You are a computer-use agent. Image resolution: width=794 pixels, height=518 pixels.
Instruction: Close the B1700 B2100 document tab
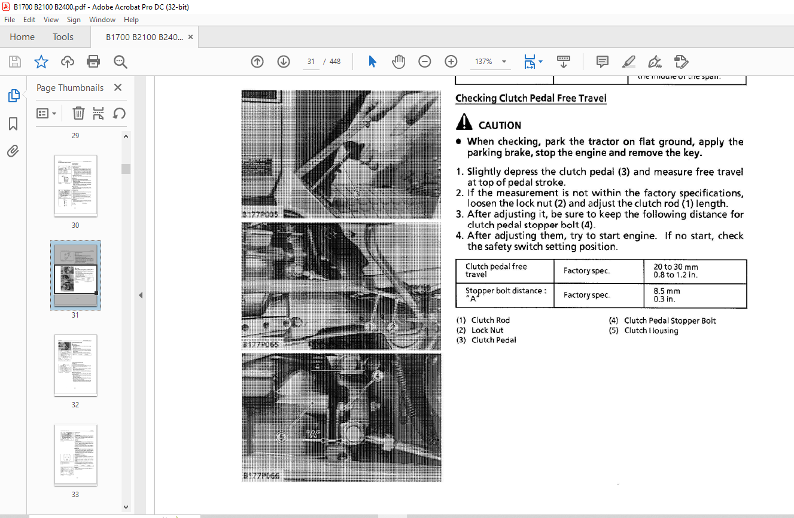(190, 37)
